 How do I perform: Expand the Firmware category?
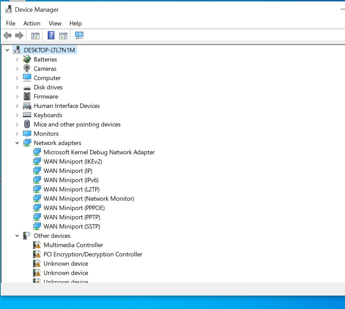point(17,97)
